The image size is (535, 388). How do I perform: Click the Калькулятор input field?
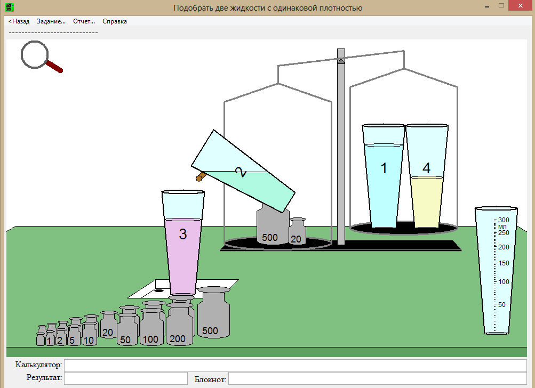(x=296, y=366)
